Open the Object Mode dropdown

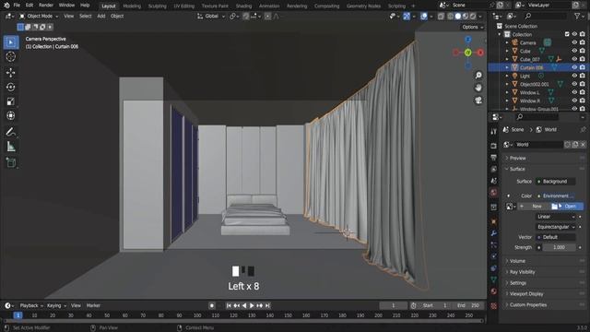(x=39, y=17)
